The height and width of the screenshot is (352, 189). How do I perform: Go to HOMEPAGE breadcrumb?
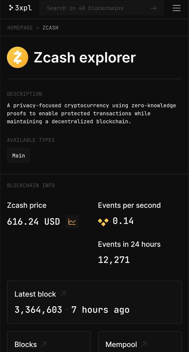[x=20, y=28]
